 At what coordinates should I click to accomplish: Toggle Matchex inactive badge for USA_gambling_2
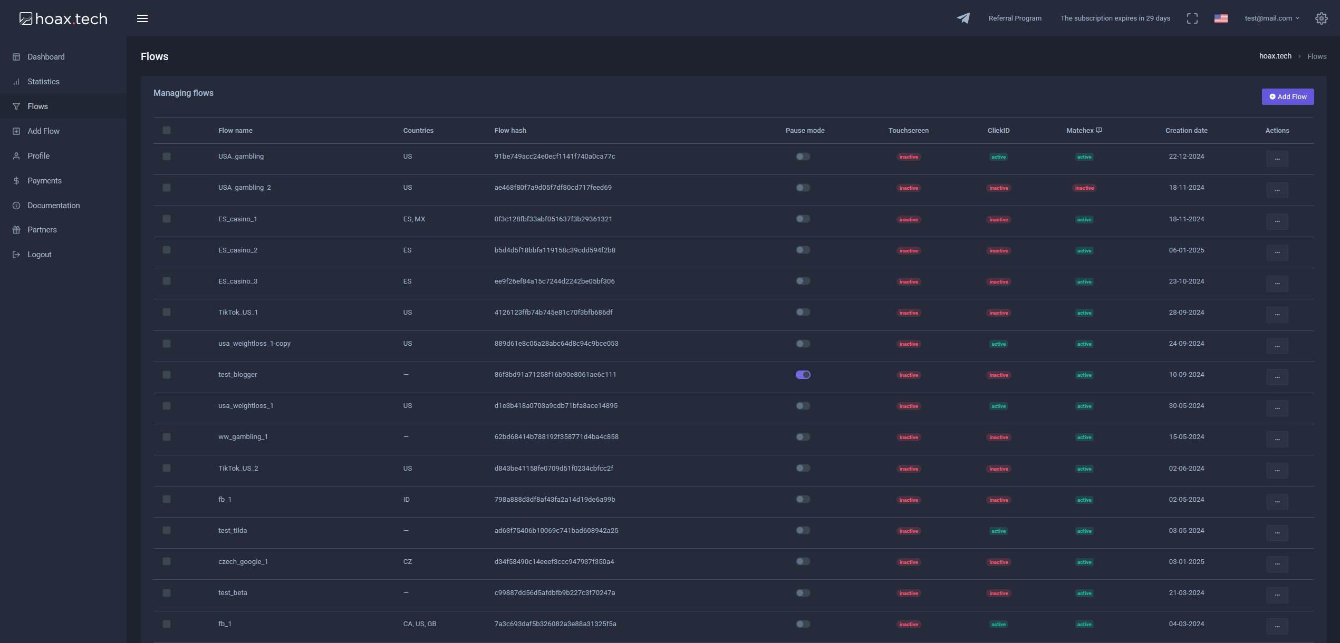click(1084, 188)
